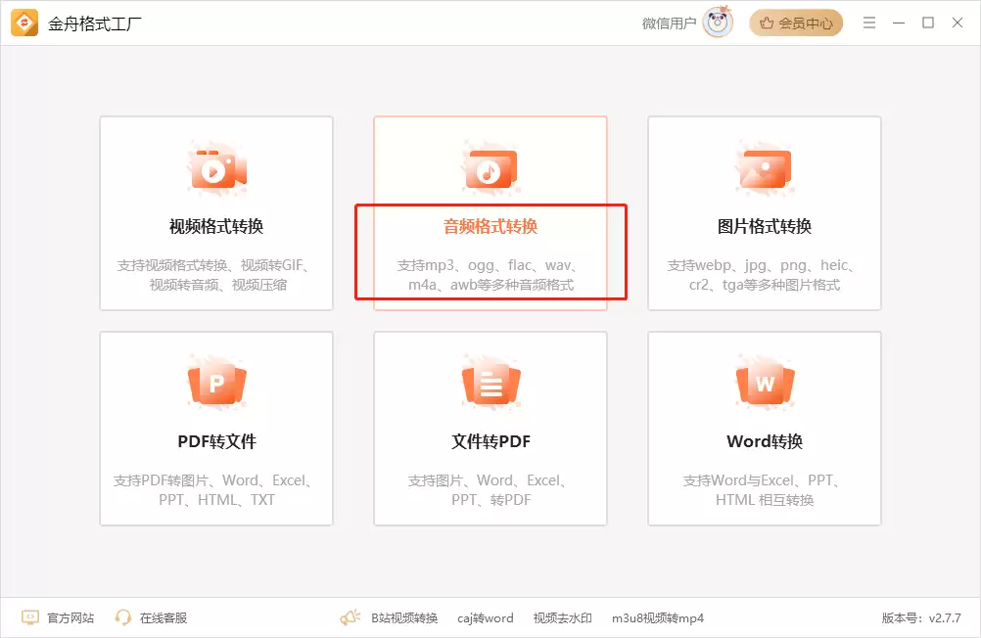
Task: Open 视频去水印 shortcut link
Action: [x=562, y=618]
